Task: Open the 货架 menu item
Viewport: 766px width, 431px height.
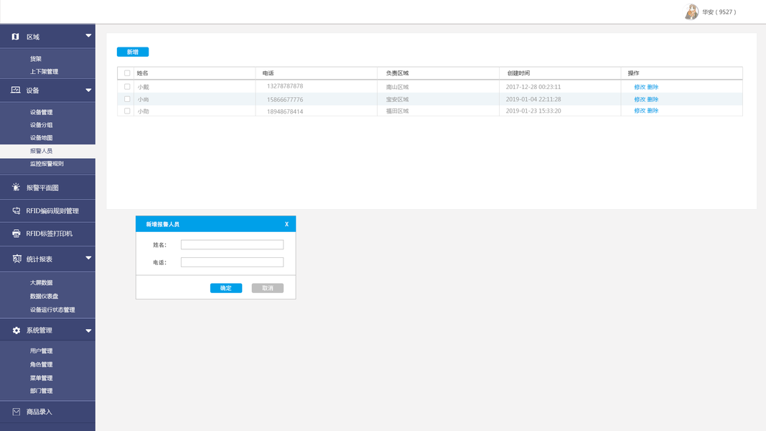Action: pyautogui.click(x=36, y=59)
